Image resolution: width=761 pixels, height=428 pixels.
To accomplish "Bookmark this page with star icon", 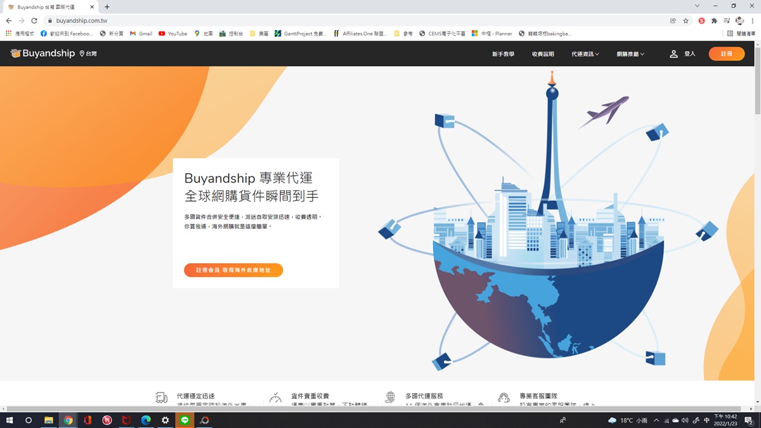I will point(686,20).
